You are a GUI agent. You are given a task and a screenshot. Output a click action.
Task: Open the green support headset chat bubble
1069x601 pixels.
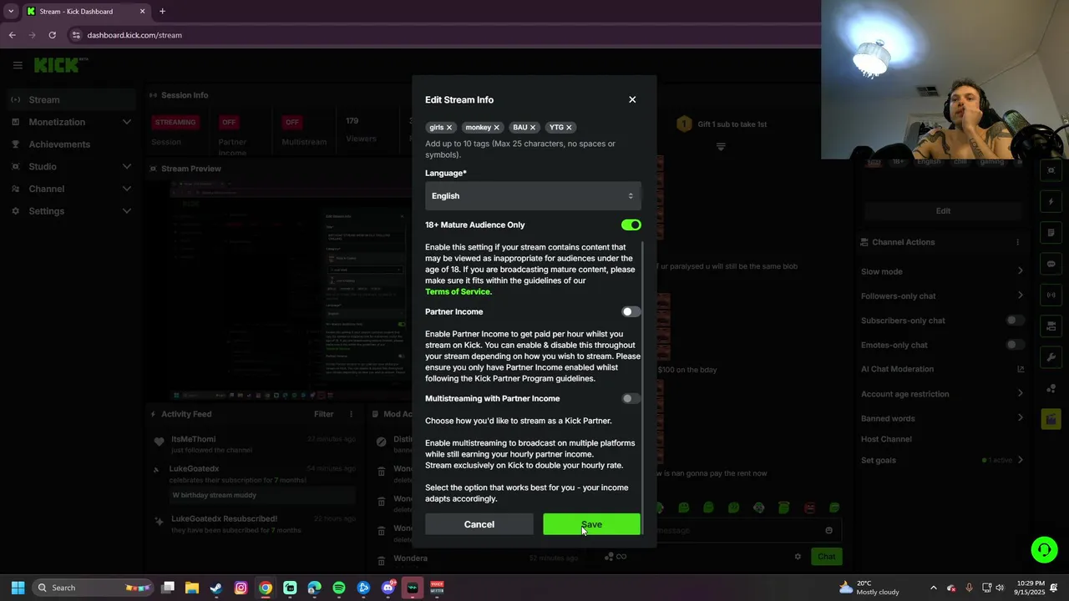tap(1044, 549)
